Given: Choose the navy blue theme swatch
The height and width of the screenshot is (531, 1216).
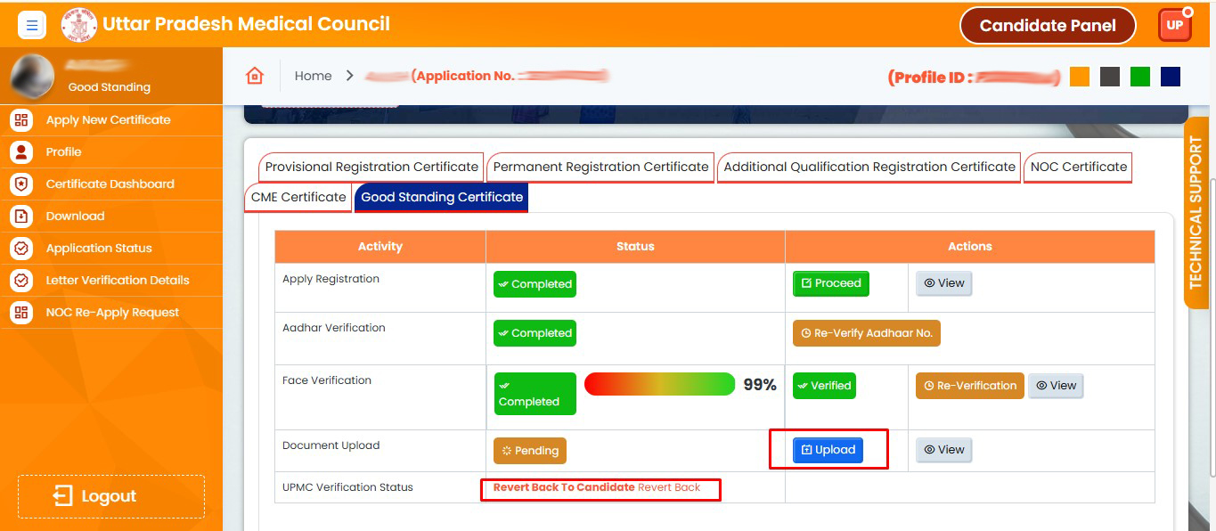Looking at the screenshot, I should click(x=1171, y=77).
